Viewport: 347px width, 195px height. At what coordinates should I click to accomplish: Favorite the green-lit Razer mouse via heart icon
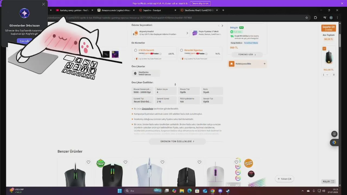[x=88, y=162]
